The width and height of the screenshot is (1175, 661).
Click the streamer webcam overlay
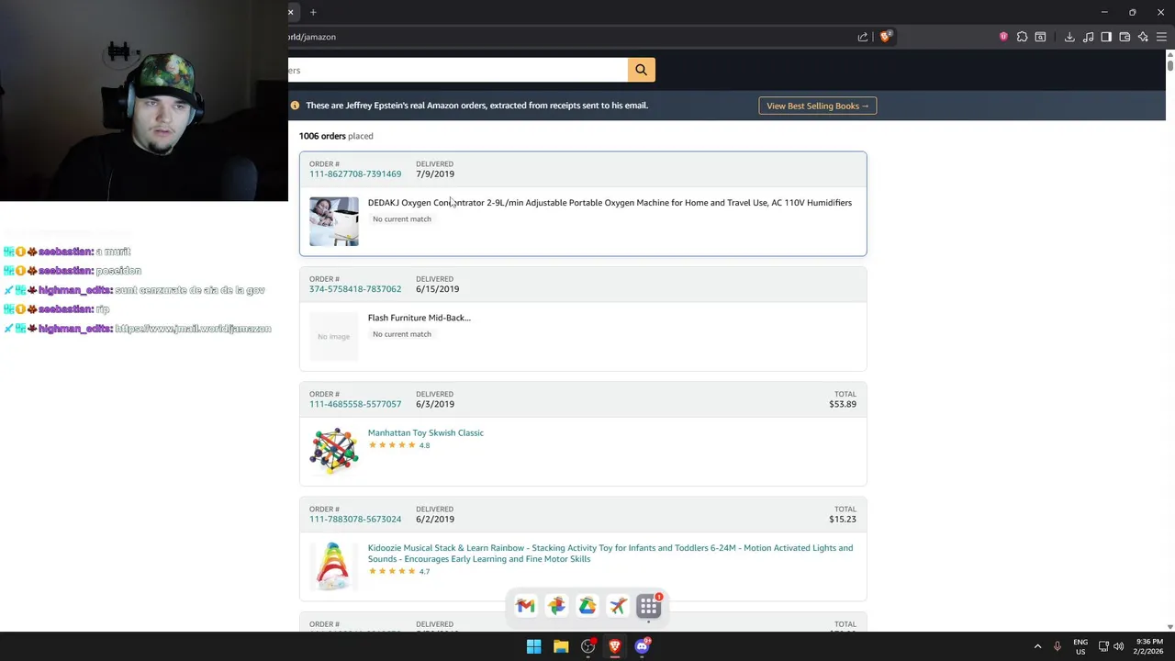[144, 101]
